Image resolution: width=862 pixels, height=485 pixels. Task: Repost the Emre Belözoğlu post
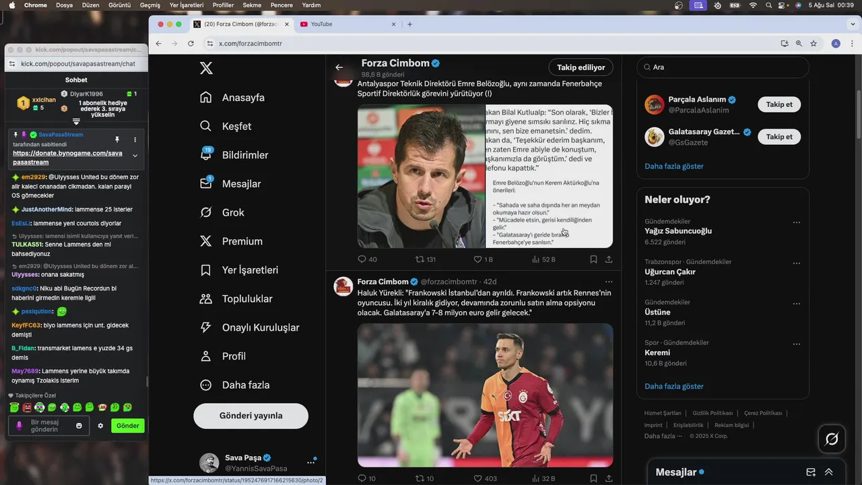coord(426,259)
